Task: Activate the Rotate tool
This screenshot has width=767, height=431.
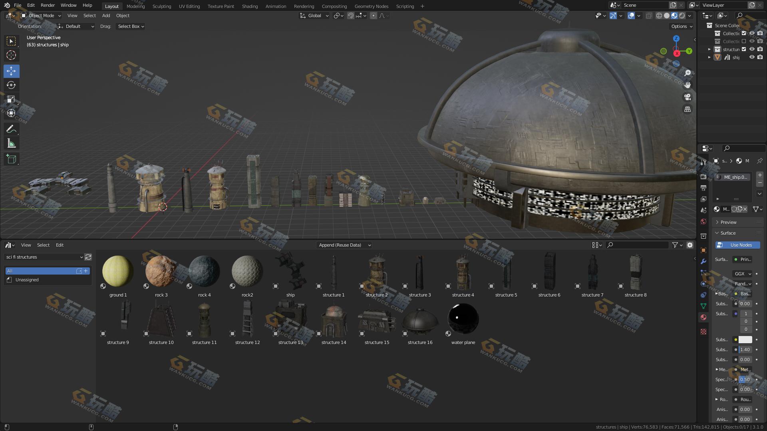Action: coord(11,85)
